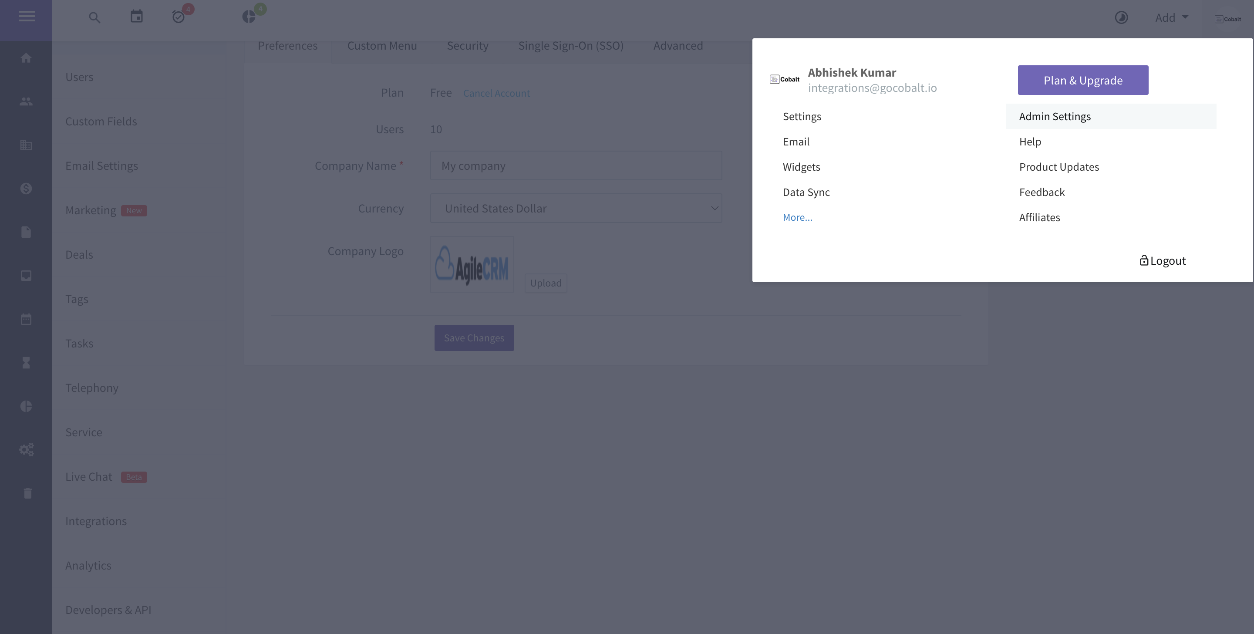1254x634 pixels.
Task: Switch to the Security tab
Action: 467,45
